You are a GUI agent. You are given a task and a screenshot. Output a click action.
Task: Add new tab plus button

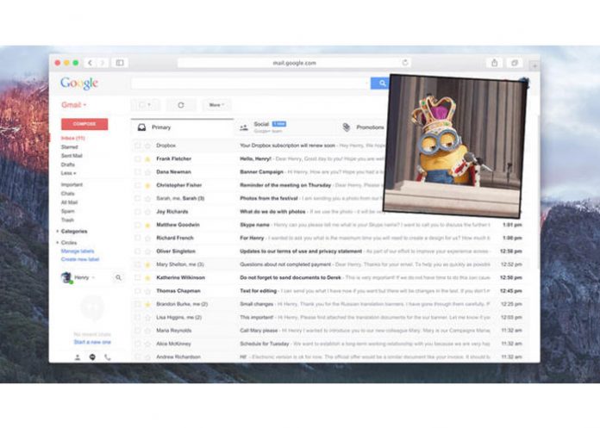pos(534,65)
